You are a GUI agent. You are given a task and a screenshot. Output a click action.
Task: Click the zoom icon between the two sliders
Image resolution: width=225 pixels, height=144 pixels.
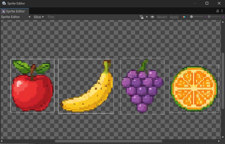[206, 17]
